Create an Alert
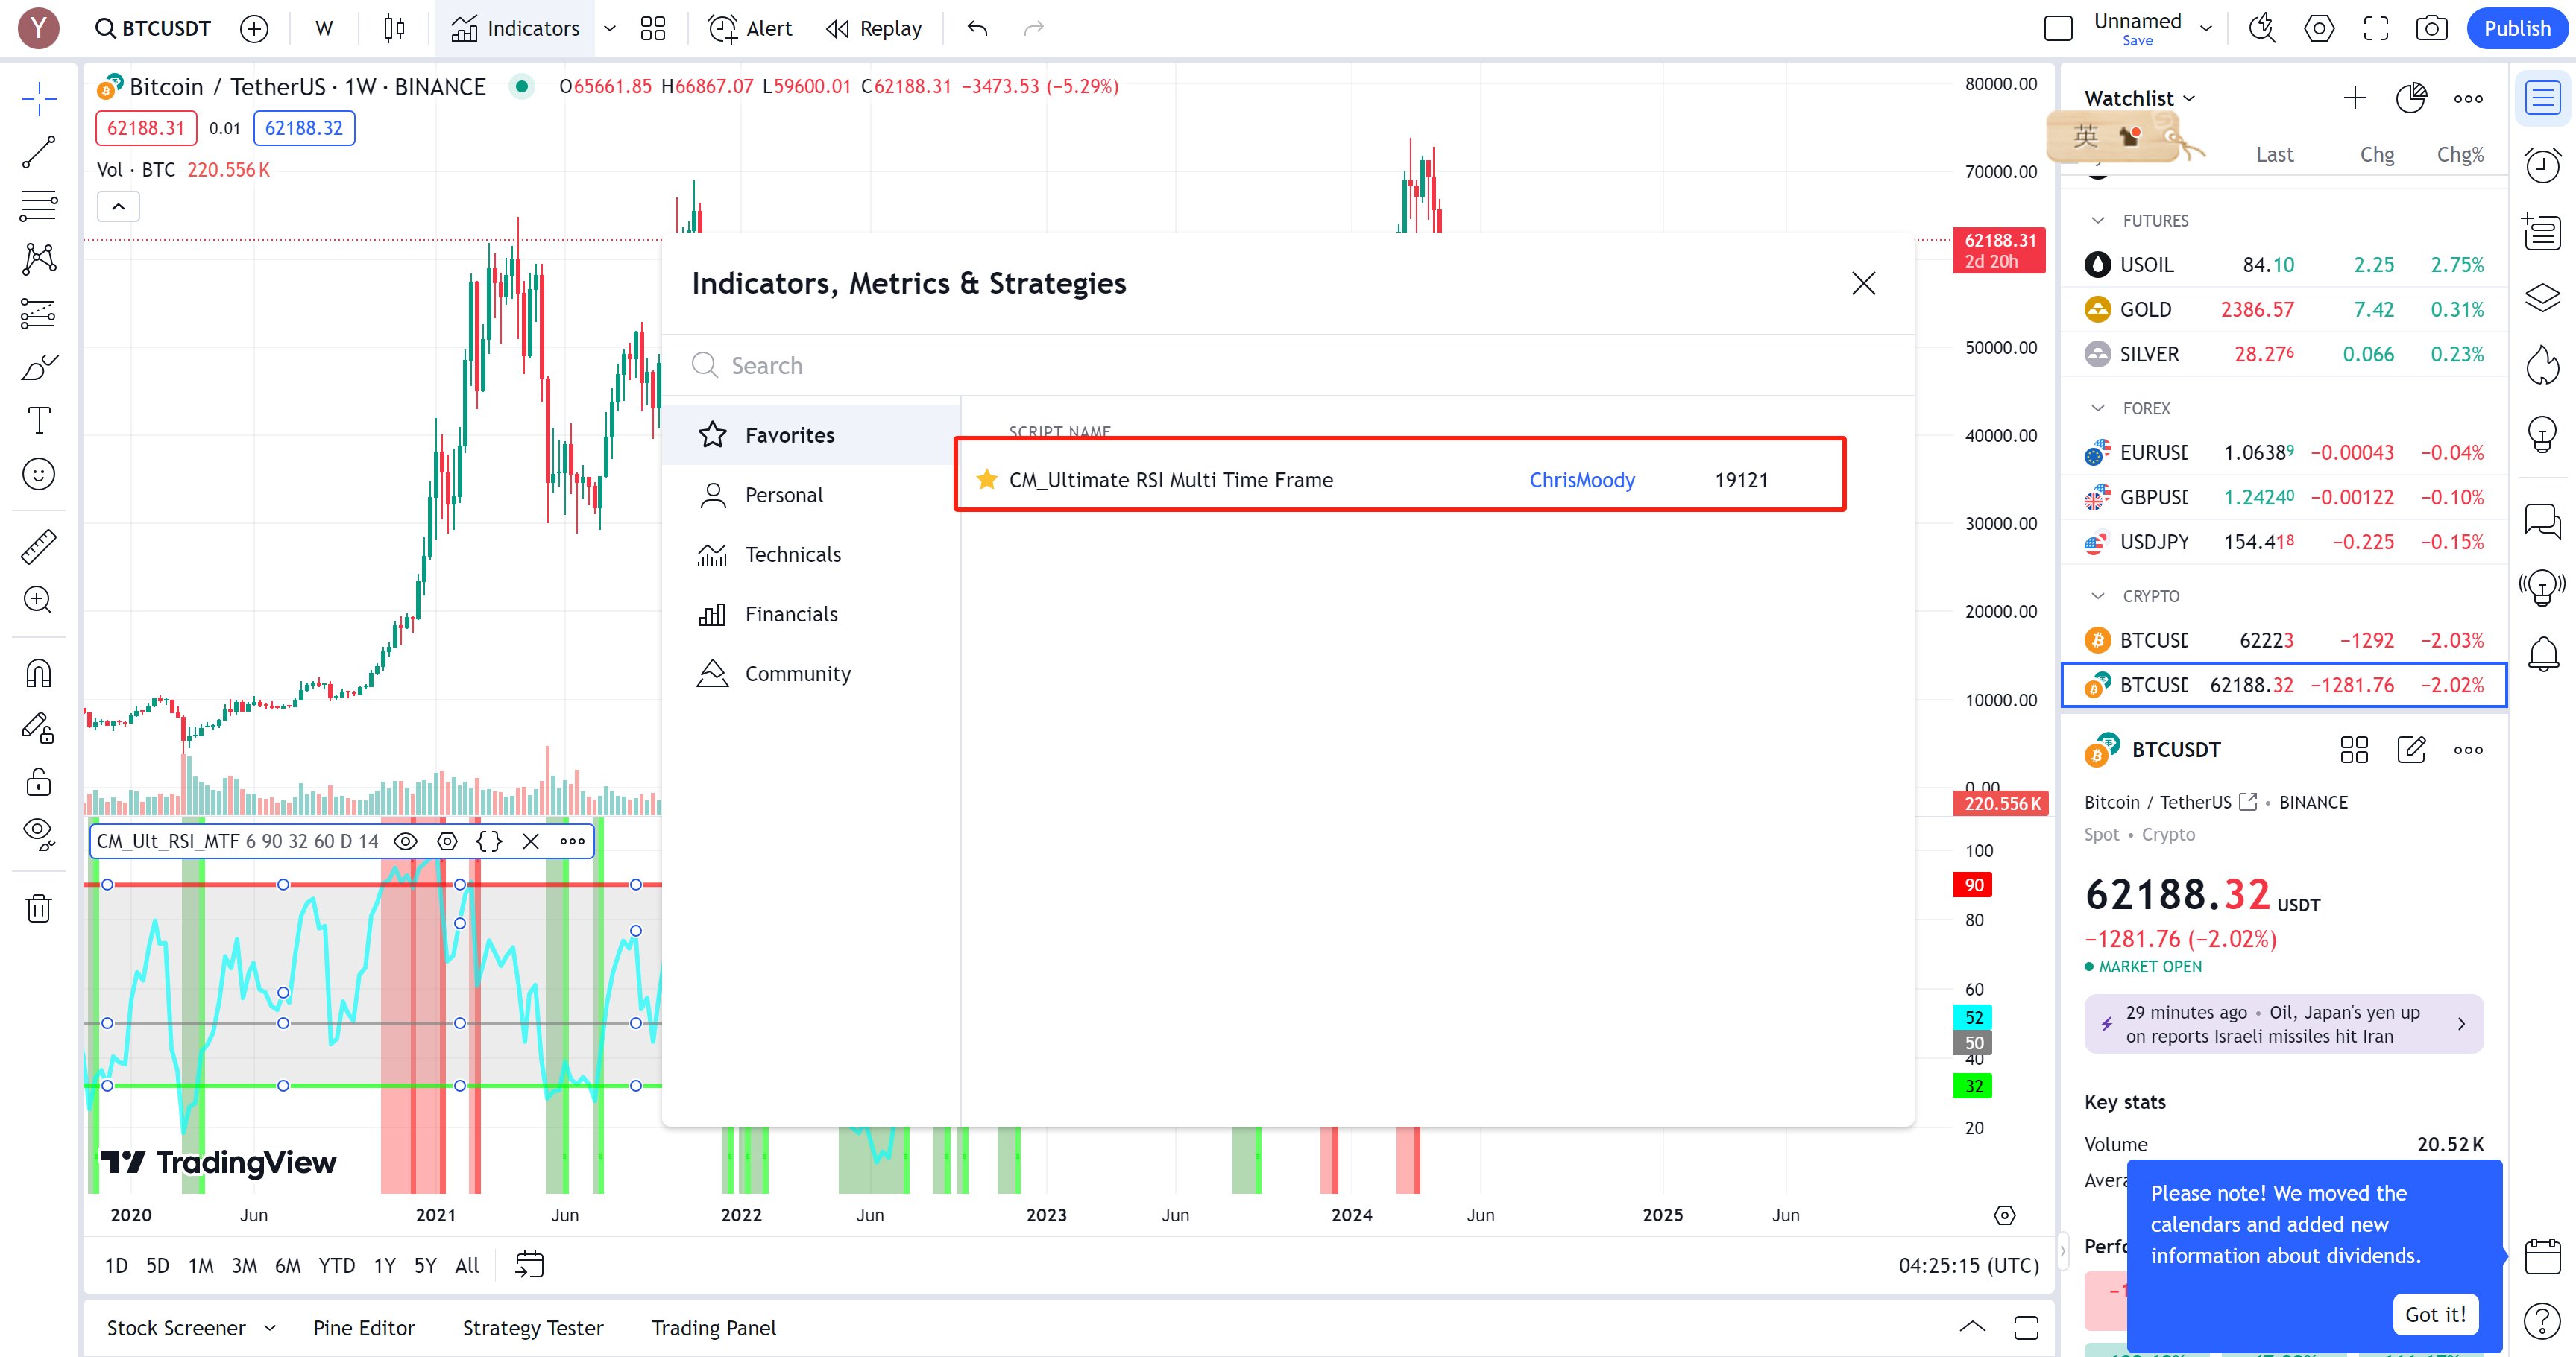Image resolution: width=2576 pixels, height=1357 pixels. [x=750, y=28]
